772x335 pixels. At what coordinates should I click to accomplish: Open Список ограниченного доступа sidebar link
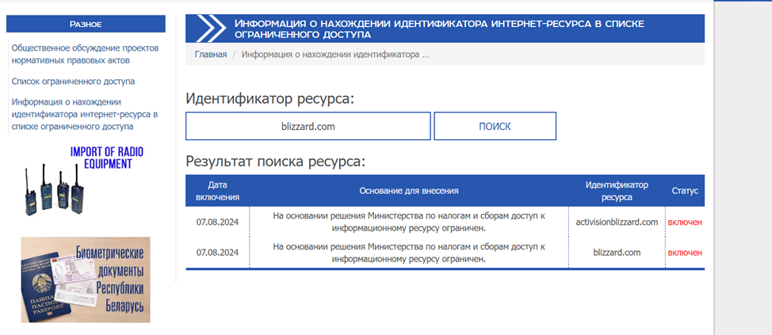[x=73, y=81]
